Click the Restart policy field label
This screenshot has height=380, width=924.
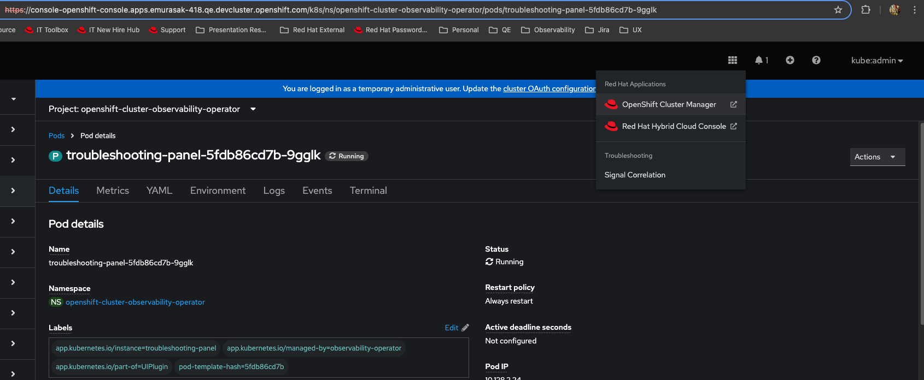point(510,287)
